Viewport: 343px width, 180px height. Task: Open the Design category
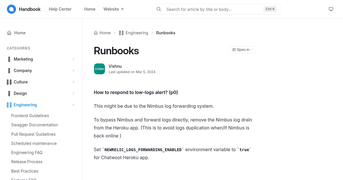[x=20, y=93]
